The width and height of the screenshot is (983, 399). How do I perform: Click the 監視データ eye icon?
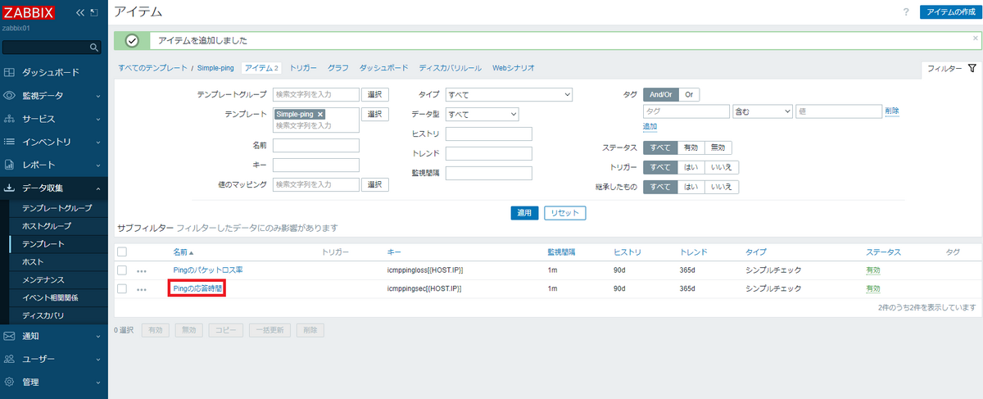click(10, 95)
